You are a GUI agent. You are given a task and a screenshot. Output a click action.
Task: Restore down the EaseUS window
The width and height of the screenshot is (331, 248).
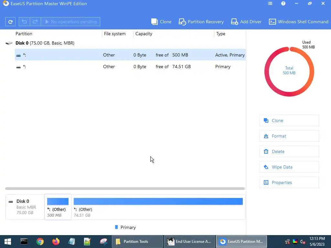point(310,4)
